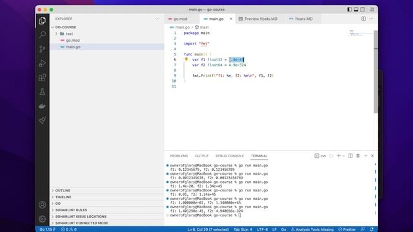The height and width of the screenshot is (232, 413).
Task: Click the lightbulb code action on line 6
Action: pos(186,59)
